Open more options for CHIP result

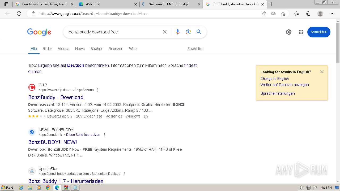point(98,90)
